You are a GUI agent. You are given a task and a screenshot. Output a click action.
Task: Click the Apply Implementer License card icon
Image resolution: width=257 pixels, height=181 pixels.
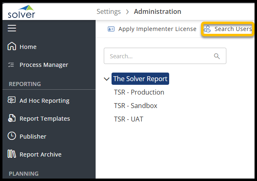click(111, 29)
